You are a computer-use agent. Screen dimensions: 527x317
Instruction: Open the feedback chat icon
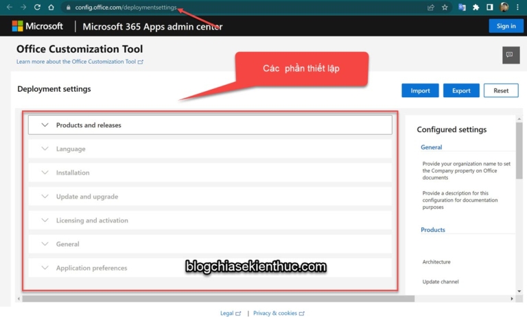point(511,55)
